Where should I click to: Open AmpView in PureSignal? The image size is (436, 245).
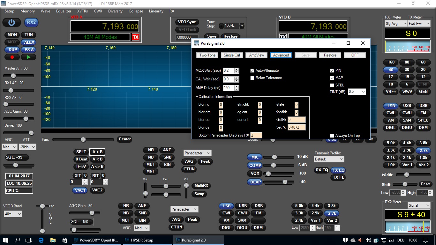(257, 55)
